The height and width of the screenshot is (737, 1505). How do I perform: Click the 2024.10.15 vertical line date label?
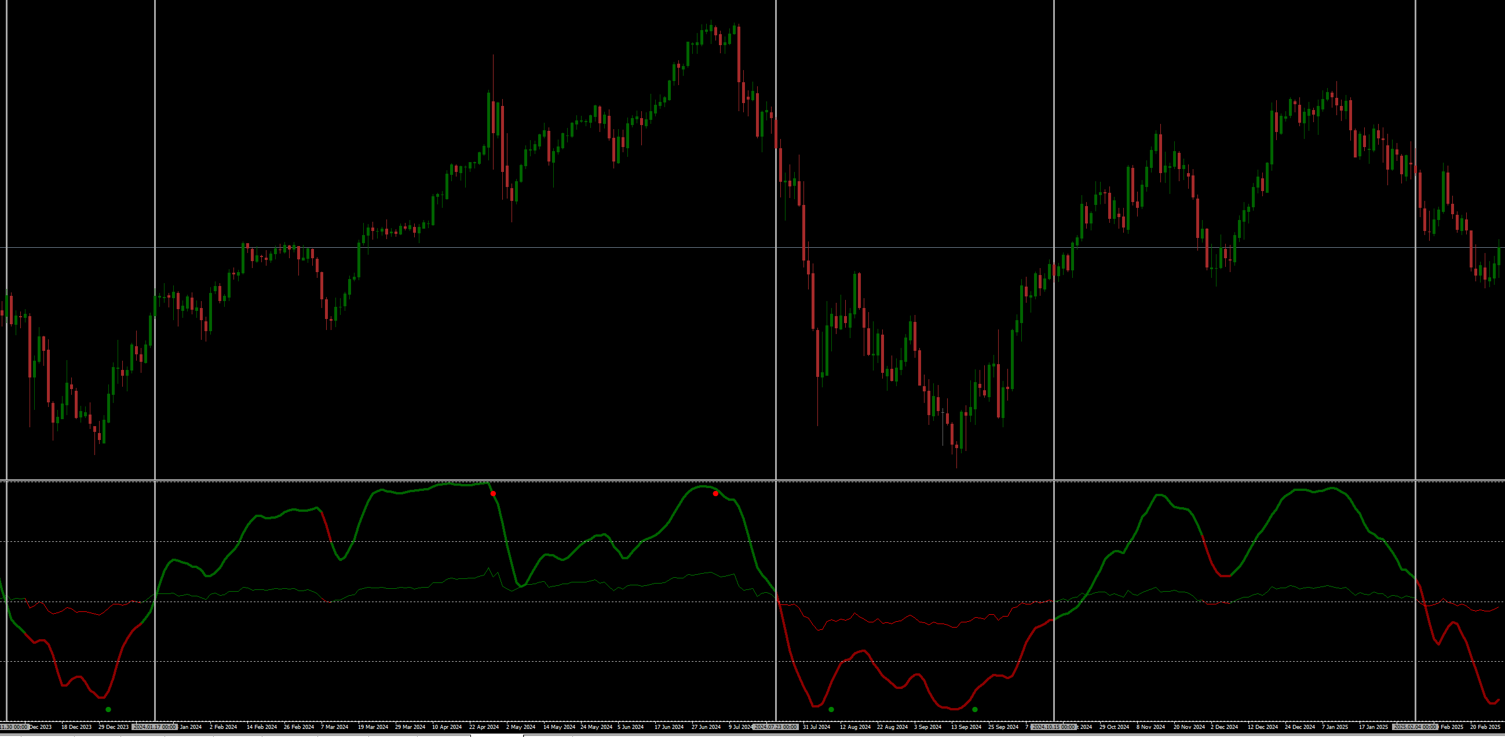click(1053, 727)
